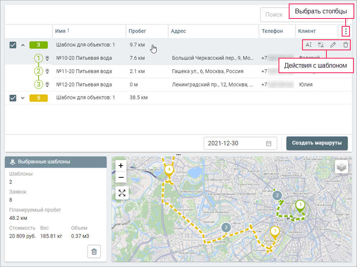
Task: Click the Создать маршруты button
Action: [x=317, y=143]
